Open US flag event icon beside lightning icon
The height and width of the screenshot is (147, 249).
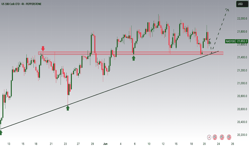pos(215,137)
